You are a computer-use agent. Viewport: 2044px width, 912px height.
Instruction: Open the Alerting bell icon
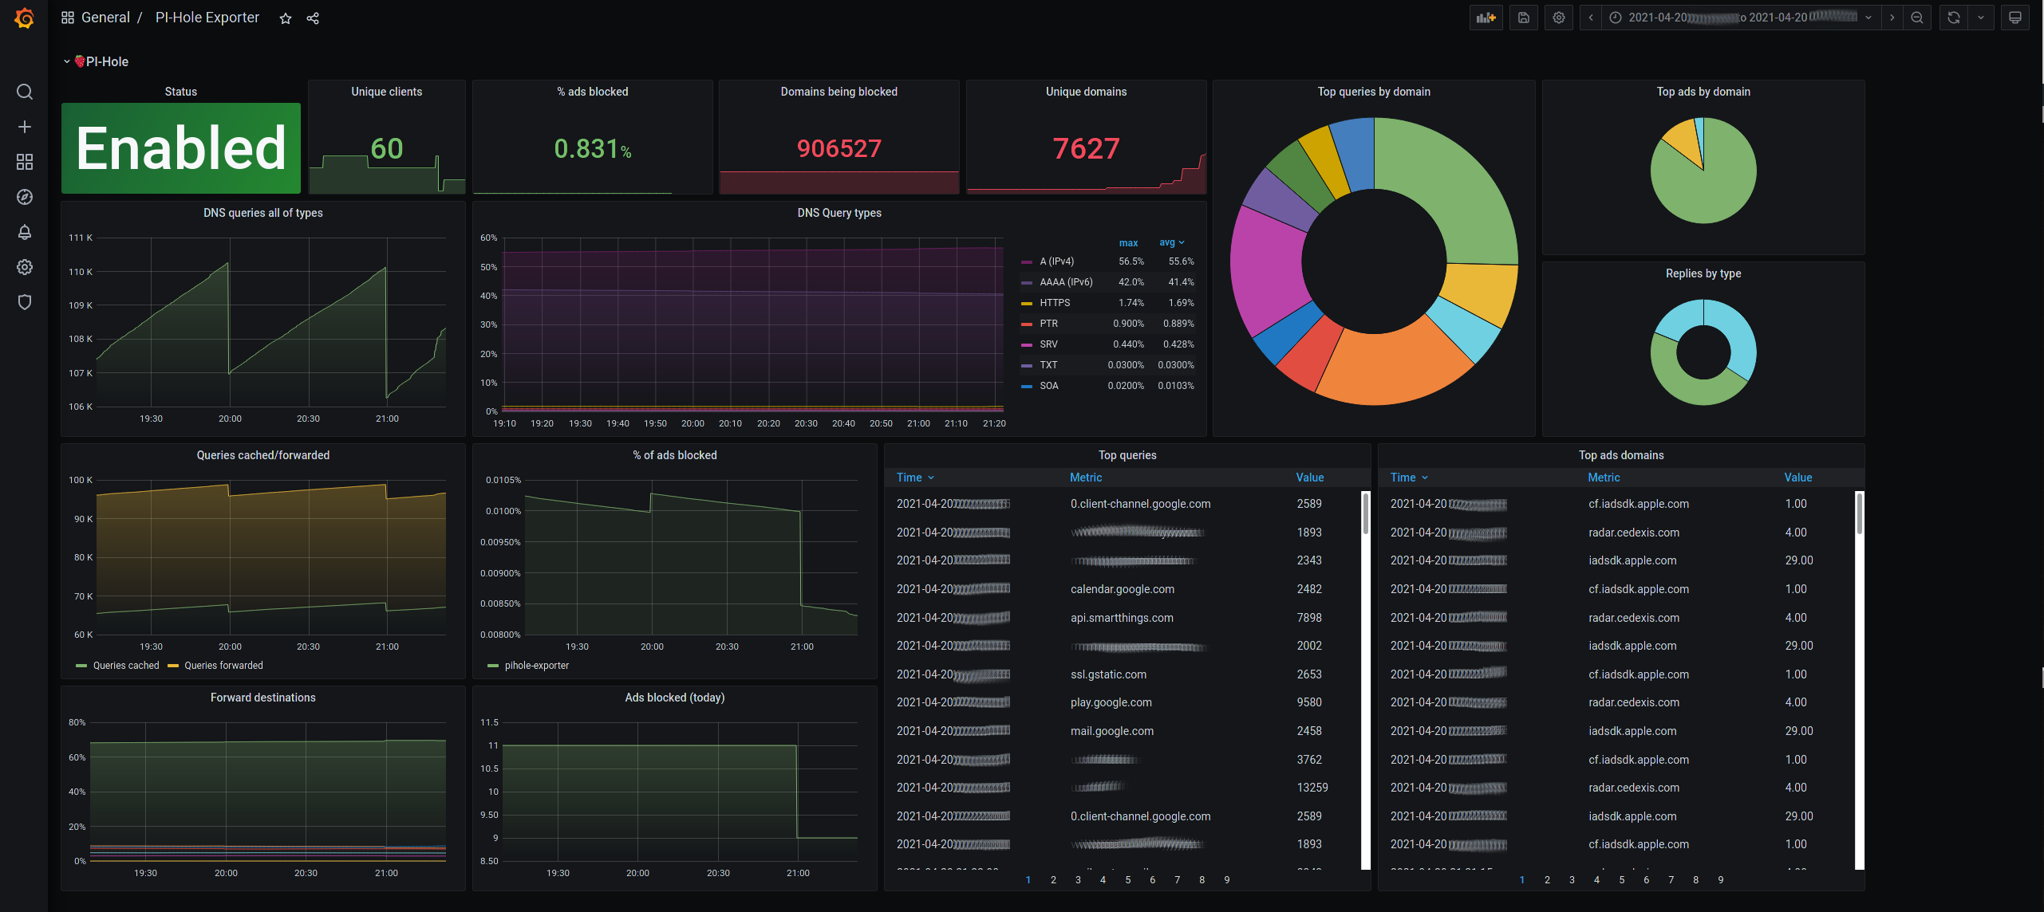pyautogui.click(x=24, y=232)
